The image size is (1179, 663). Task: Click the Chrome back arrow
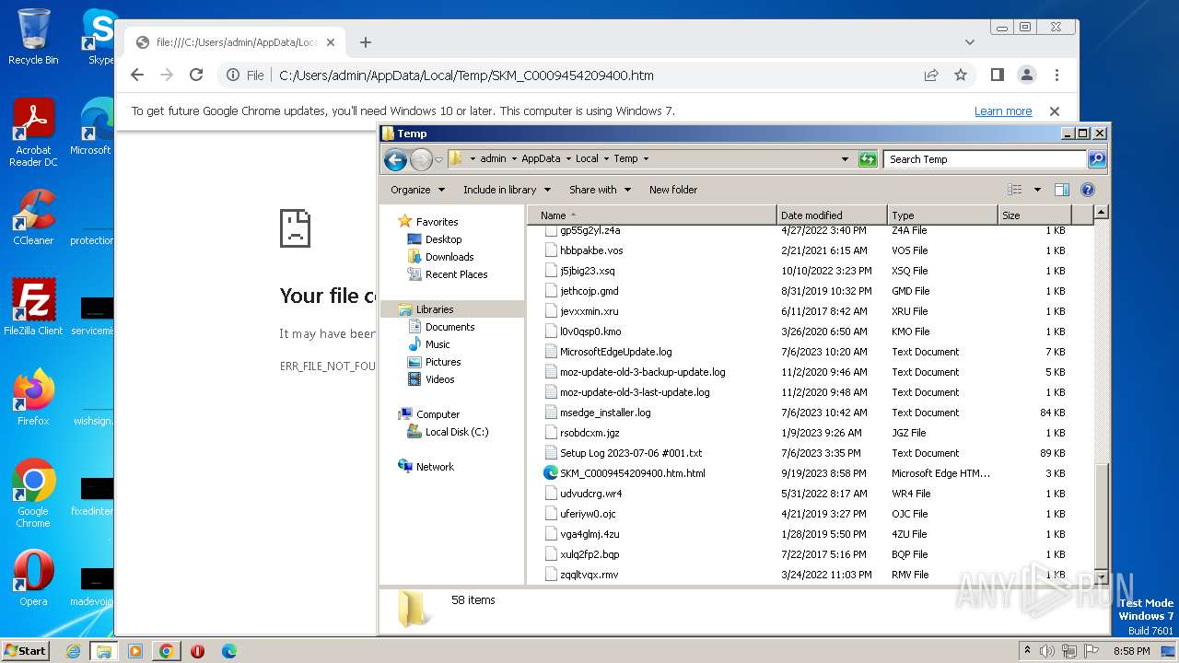coord(137,76)
